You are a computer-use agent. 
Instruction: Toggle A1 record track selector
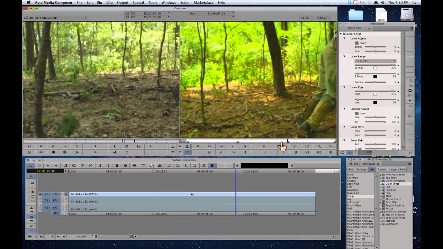tap(55, 200)
